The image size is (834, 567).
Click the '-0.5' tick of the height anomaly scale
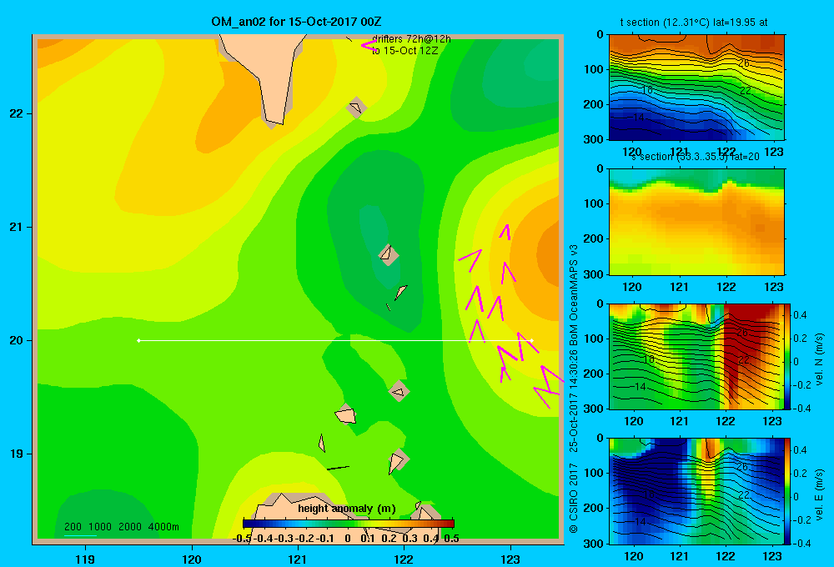[242, 539]
